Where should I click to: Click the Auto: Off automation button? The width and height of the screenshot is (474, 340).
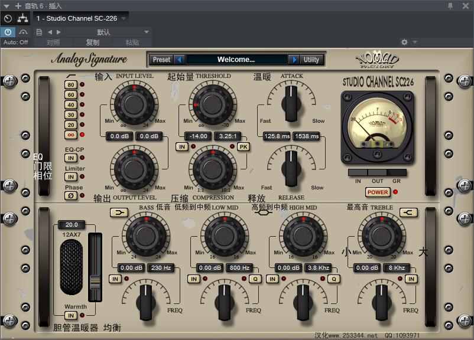pyautogui.click(x=16, y=42)
